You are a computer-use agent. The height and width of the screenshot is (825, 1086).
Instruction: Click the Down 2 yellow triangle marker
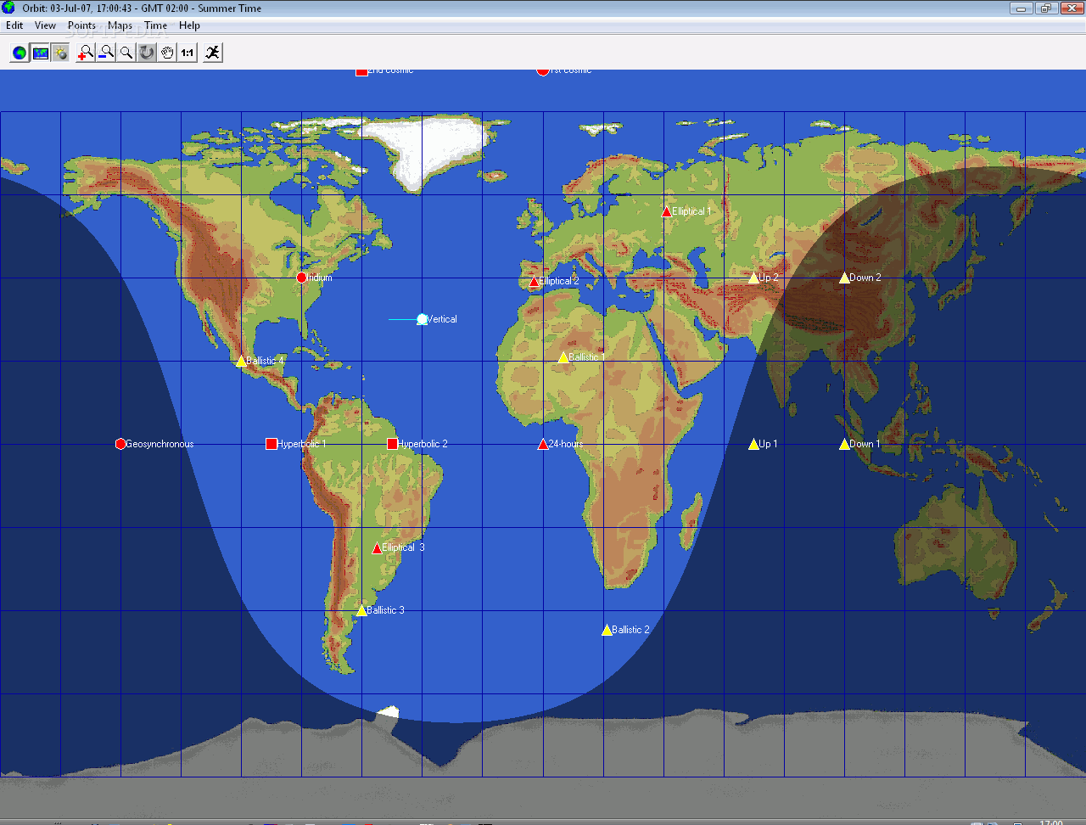point(844,278)
